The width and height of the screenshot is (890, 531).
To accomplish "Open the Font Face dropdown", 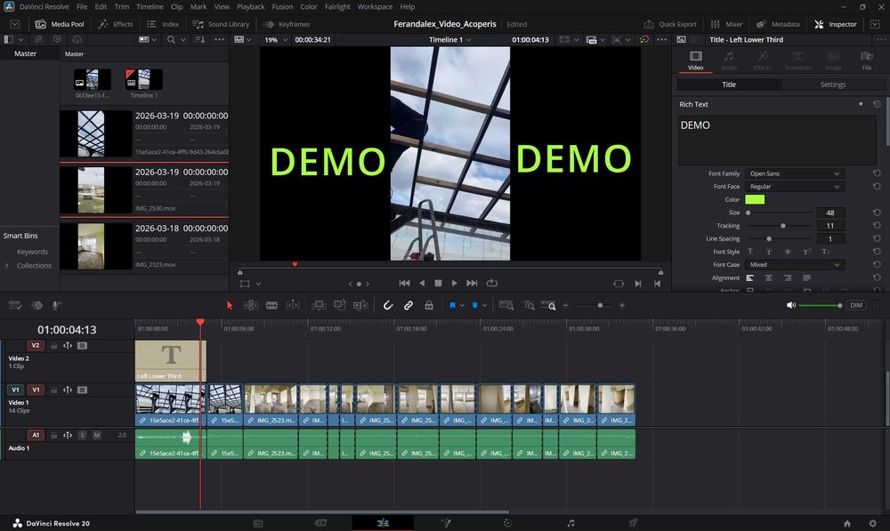I will [x=794, y=187].
